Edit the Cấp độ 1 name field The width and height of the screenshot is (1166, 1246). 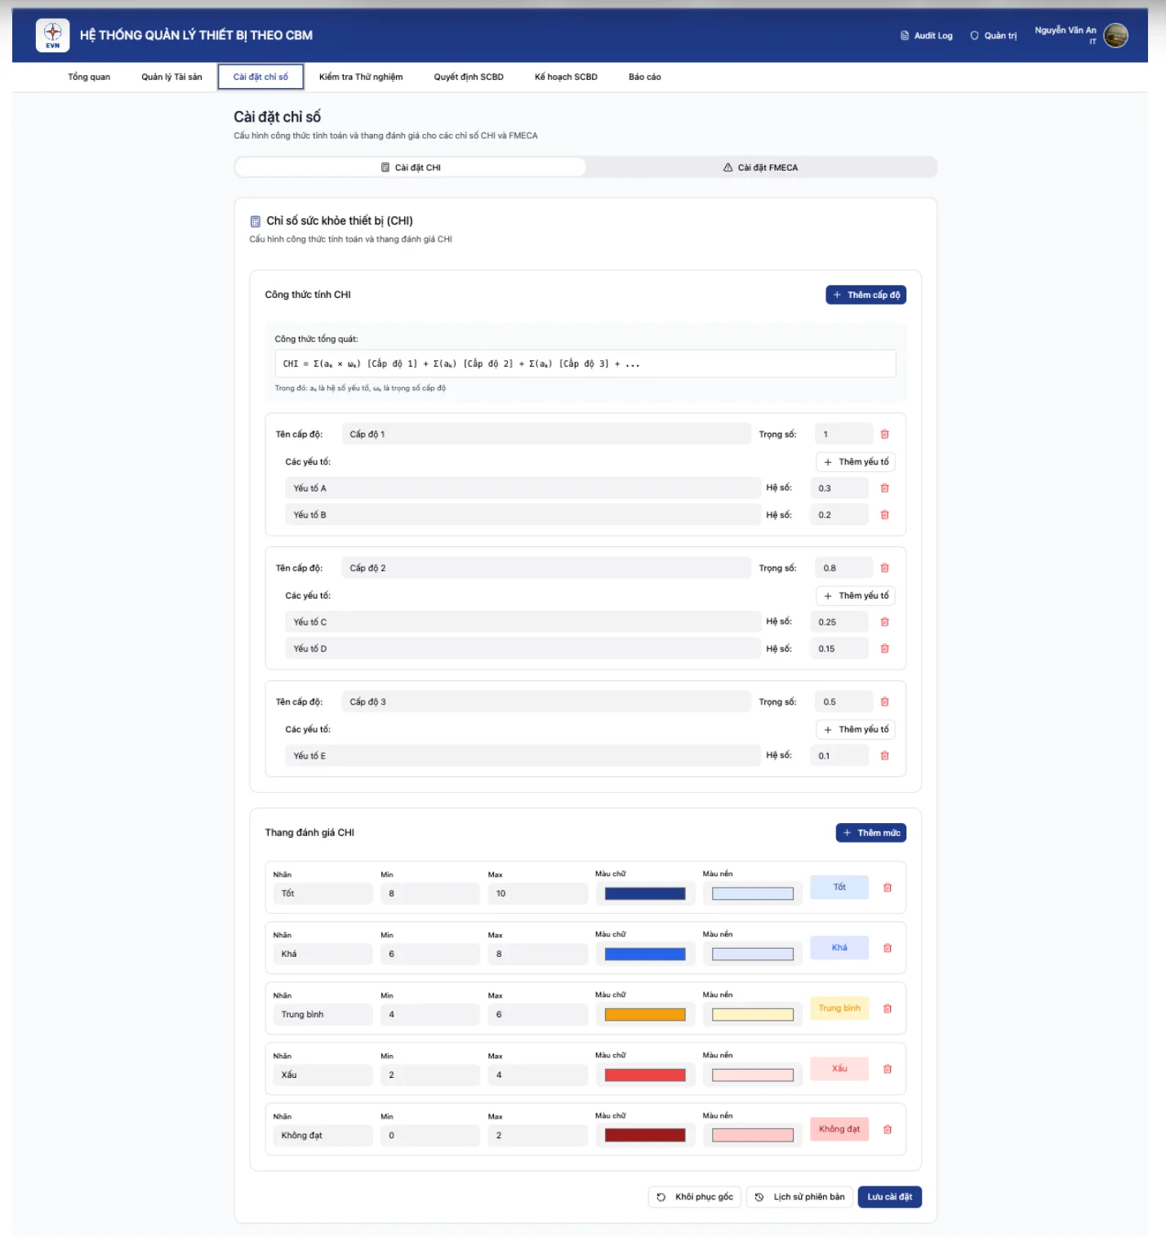pyautogui.click(x=546, y=434)
